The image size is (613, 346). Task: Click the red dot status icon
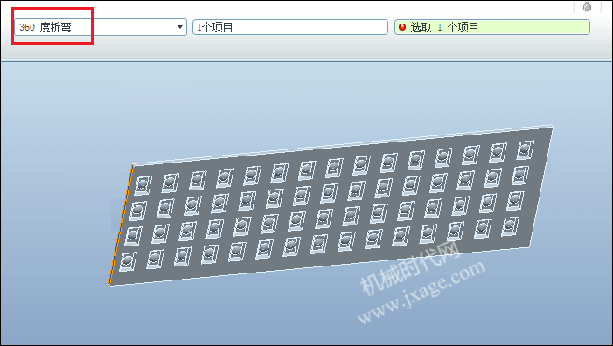click(x=402, y=27)
